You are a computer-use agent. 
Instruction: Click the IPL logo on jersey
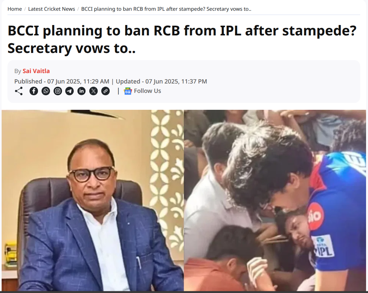[324, 246]
